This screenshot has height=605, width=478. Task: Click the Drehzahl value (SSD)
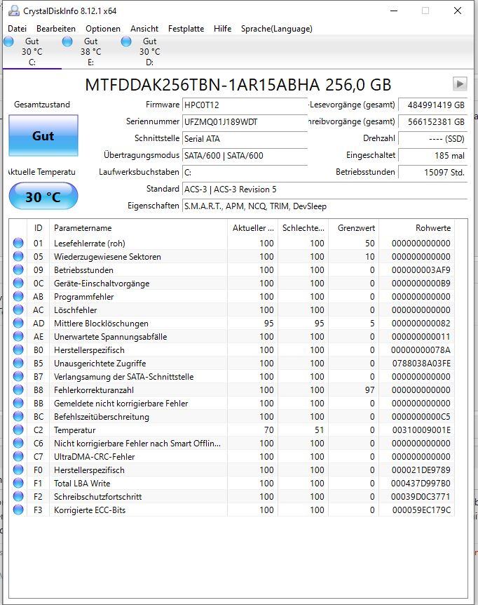pos(433,138)
